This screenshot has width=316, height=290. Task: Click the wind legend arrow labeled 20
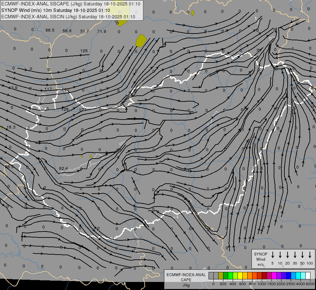pyautogui.click(x=287, y=255)
